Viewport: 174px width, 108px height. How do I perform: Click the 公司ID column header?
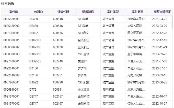click(x=39, y=12)
